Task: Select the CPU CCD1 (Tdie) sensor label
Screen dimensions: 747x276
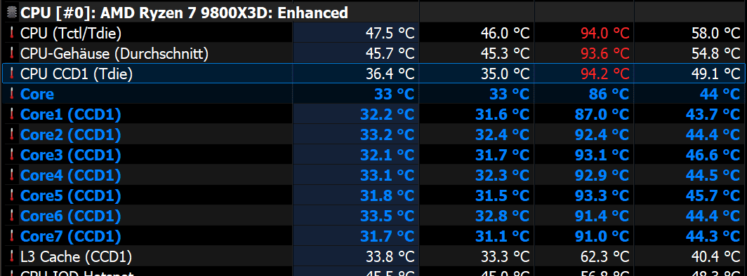Action: [77, 74]
